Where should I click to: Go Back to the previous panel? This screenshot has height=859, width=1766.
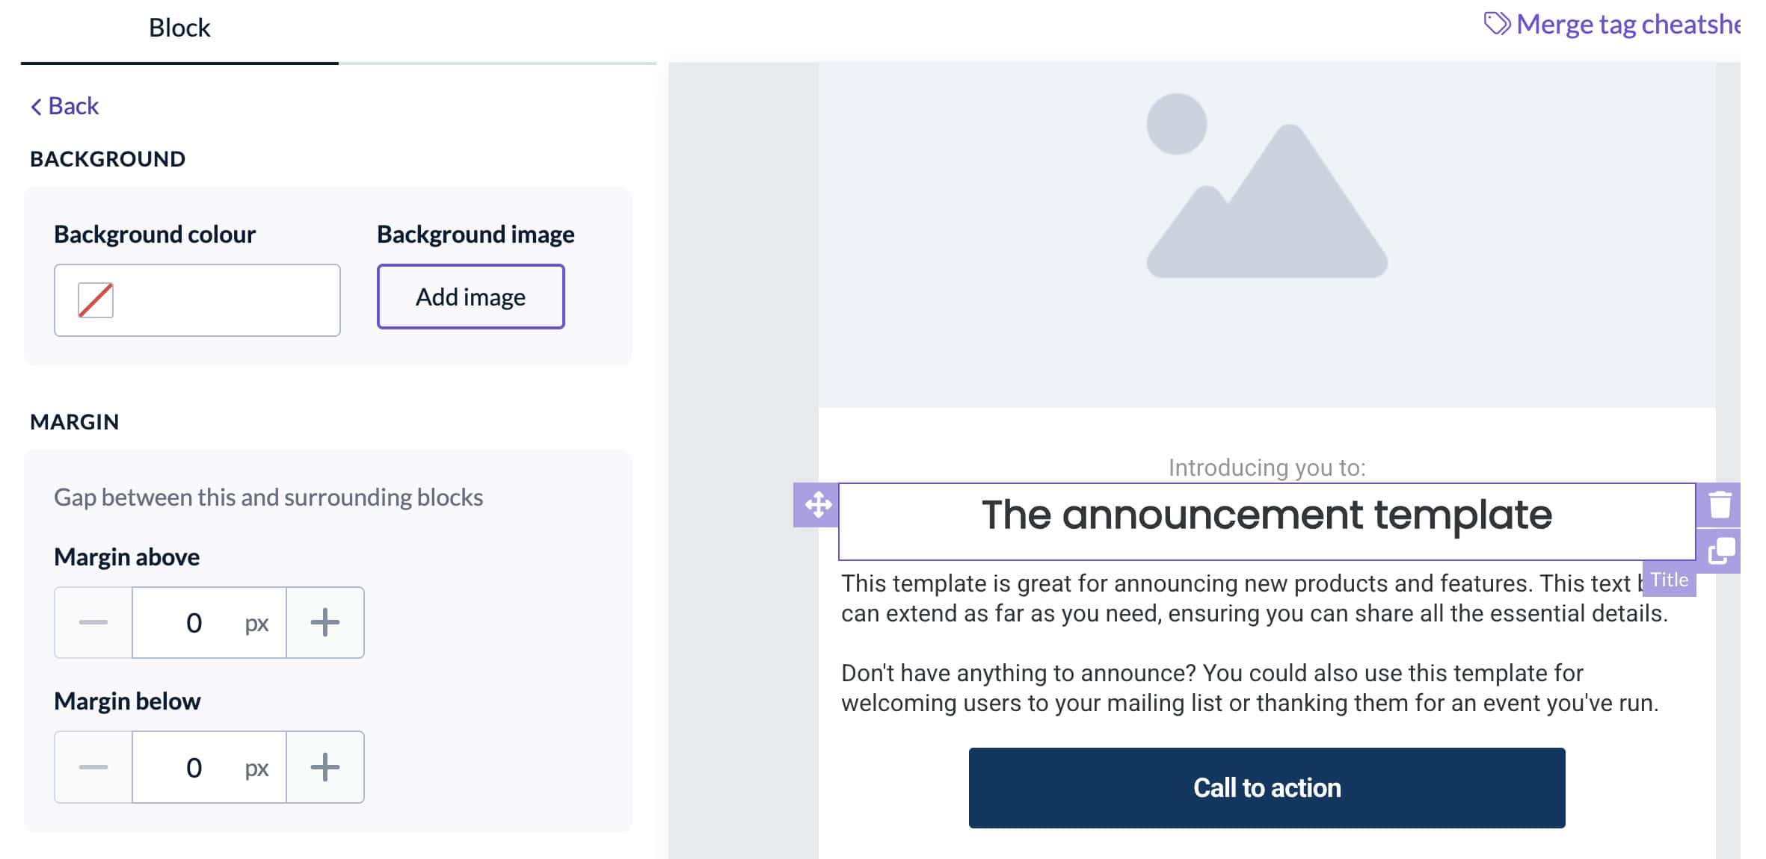point(64,105)
